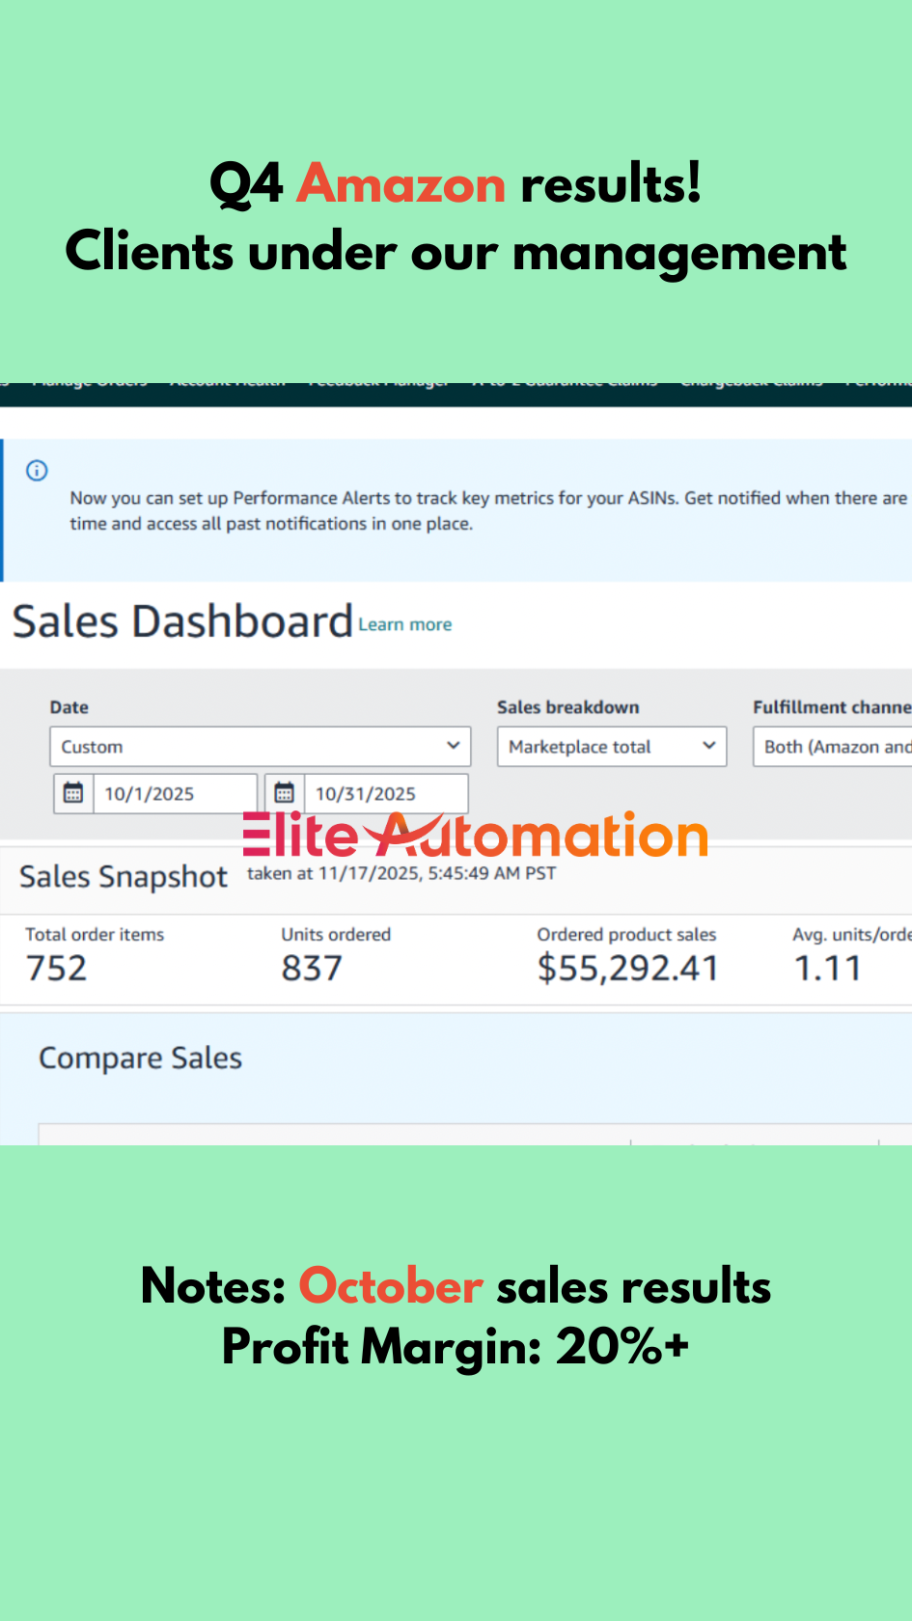This screenshot has width=912, height=1621.
Task: Expand the Date dropdown set to Custom
Action: tap(260, 747)
